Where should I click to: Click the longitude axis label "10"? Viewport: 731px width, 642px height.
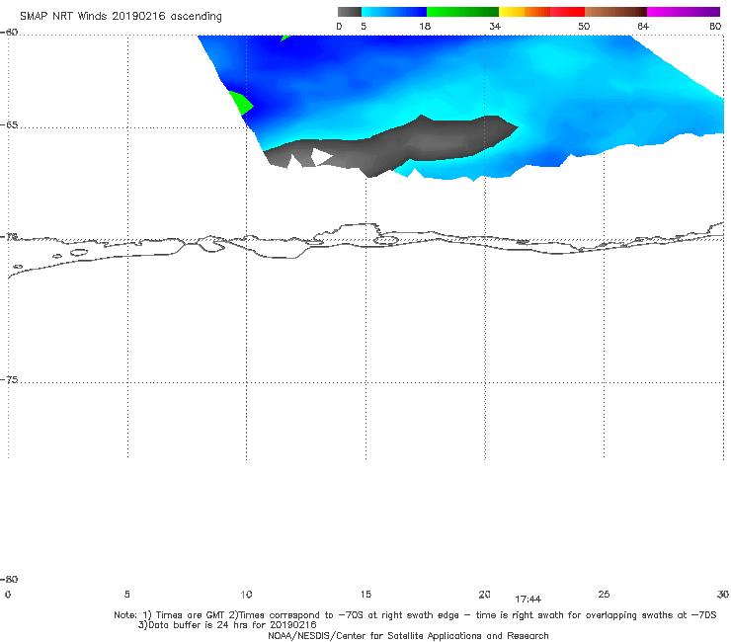pyautogui.click(x=246, y=594)
